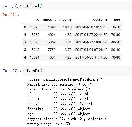Click the amount value 1390
132x127 pixels.
tap(52, 27)
